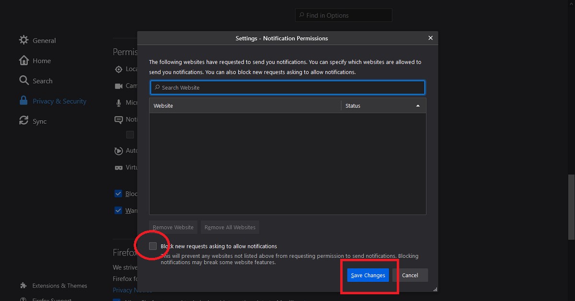The height and width of the screenshot is (301, 575).
Task: Open the Sync panel via arrows icon
Action: pos(23,121)
